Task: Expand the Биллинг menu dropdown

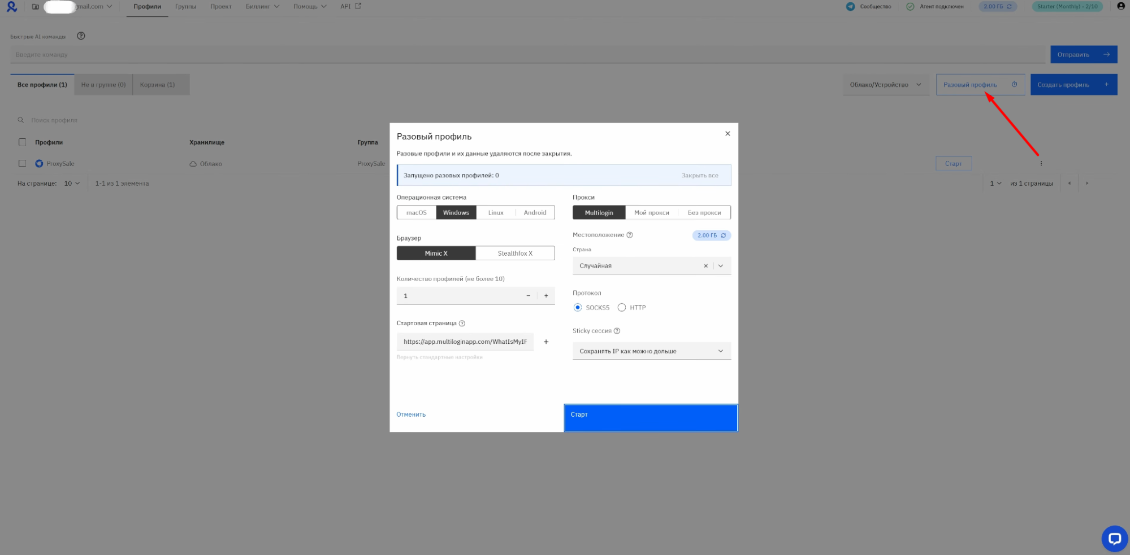Action: 263,7
